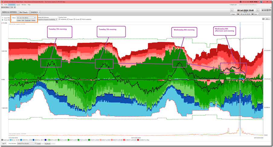Open the ENERGY commodity dropdown
273x147 pixels.
(35, 12)
